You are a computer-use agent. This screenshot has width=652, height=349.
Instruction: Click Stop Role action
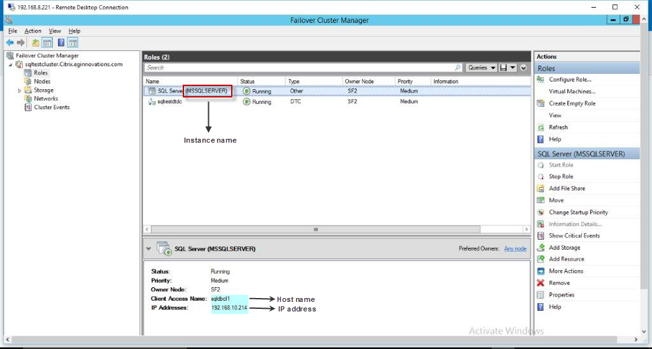(x=561, y=176)
